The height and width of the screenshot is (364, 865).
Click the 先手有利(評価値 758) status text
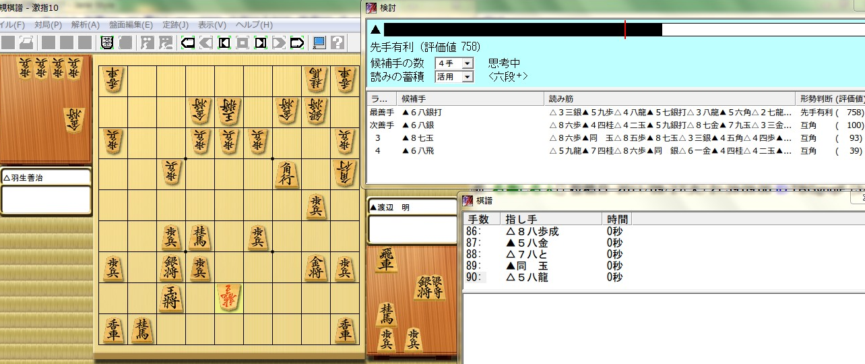click(x=425, y=47)
